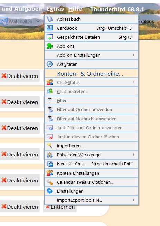
Task: Open the Hilfe menu
Action: (x=75, y=9)
